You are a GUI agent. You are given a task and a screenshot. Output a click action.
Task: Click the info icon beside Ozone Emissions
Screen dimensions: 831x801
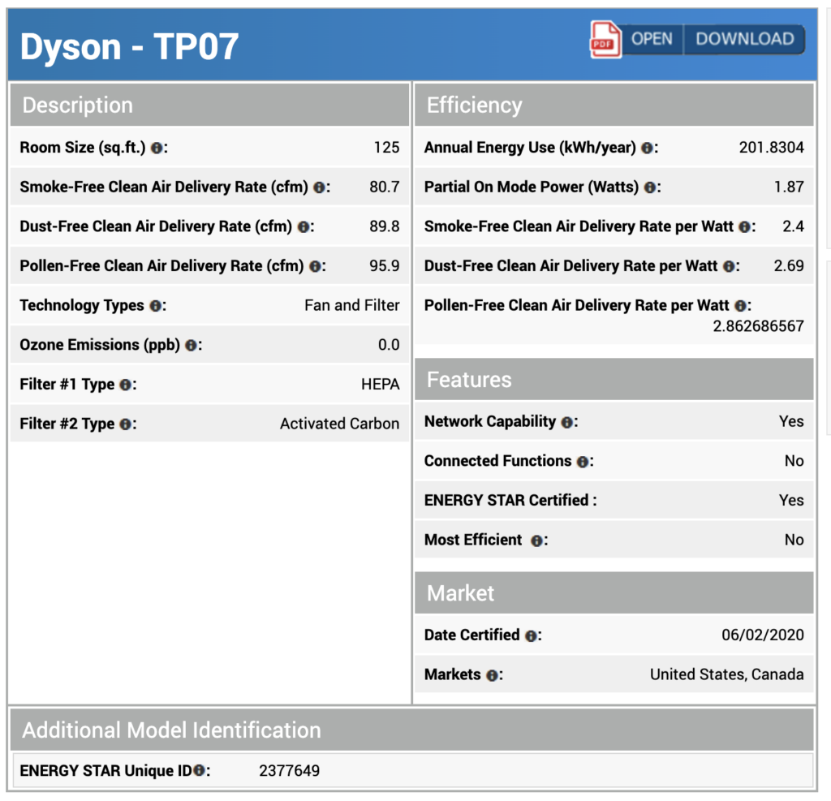click(x=189, y=345)
